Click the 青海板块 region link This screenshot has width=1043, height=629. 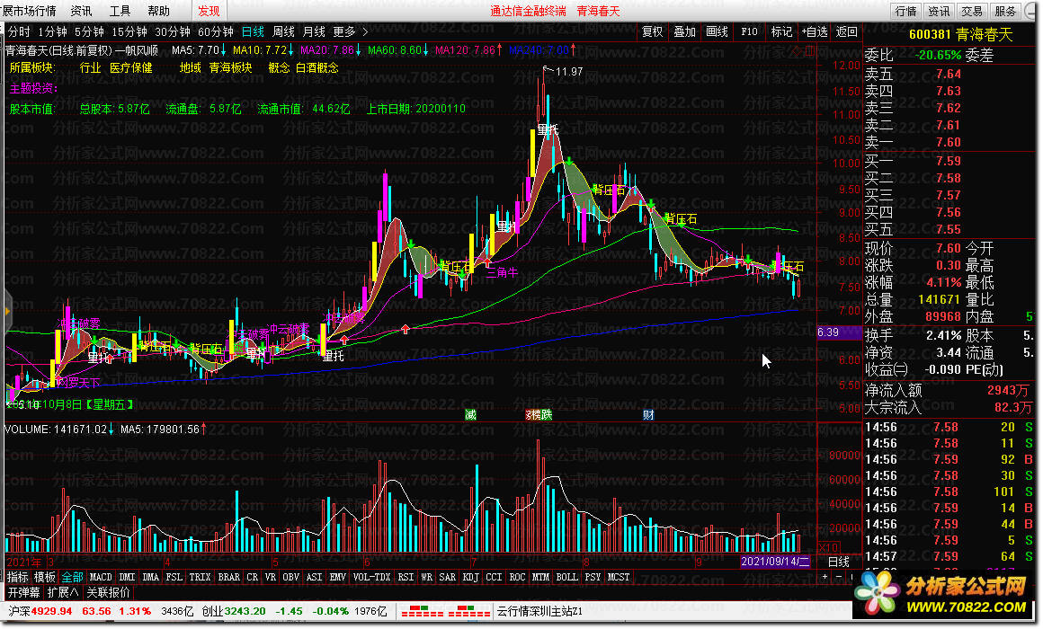(x=231, y=67)
